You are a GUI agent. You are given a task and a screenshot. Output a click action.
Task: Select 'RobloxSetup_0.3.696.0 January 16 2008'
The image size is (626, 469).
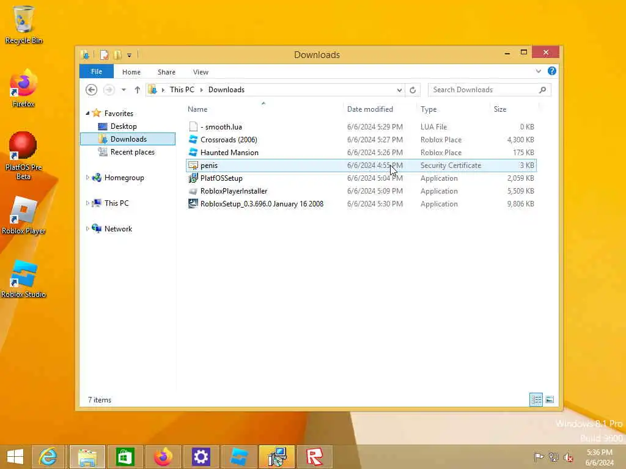coord(361,204)
